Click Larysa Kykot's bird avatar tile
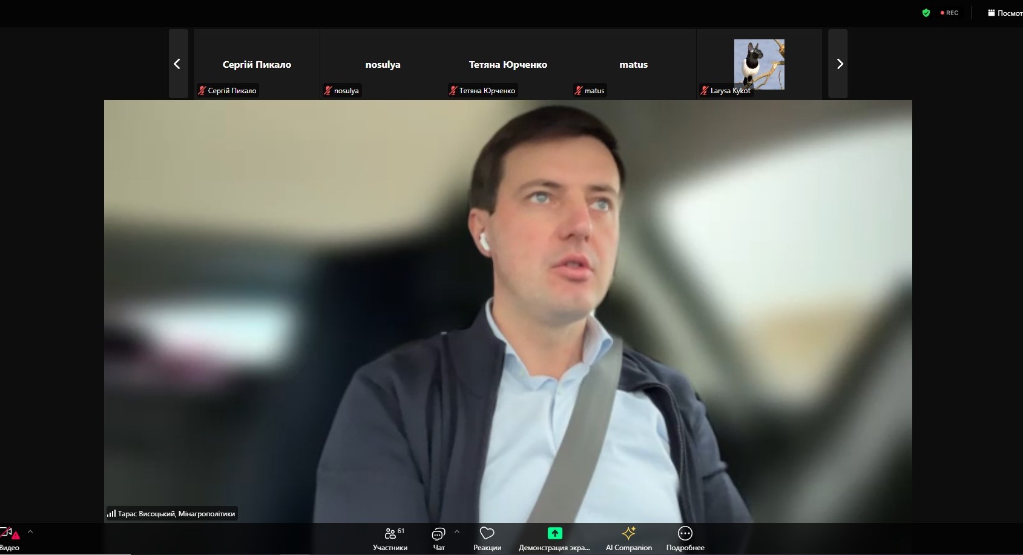 758,64
